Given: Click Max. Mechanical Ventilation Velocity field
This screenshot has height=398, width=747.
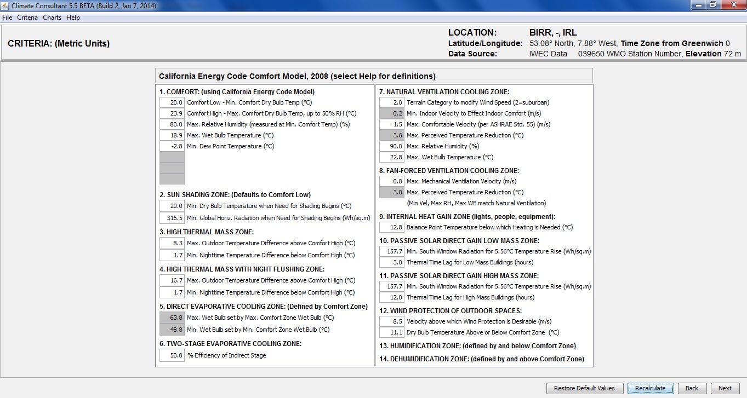Looking at the screenshot, I should click(392, 181).
